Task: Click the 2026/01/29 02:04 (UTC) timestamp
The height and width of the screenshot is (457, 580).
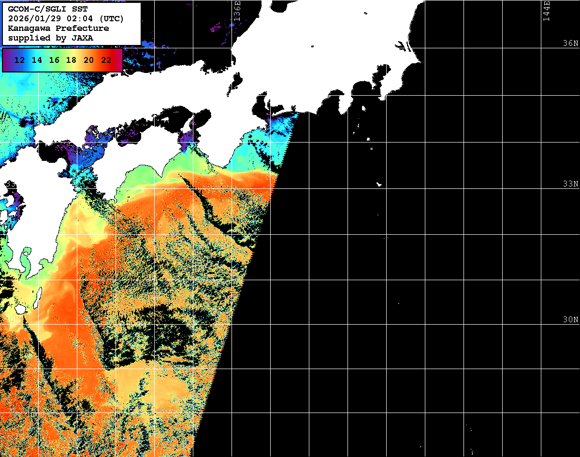Action: coord(66,19)
